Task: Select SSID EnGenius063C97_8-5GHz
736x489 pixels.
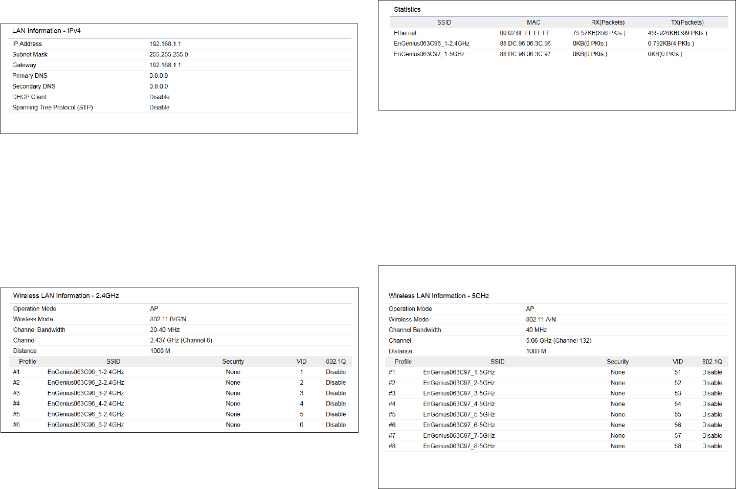Action: coord(459,446)
